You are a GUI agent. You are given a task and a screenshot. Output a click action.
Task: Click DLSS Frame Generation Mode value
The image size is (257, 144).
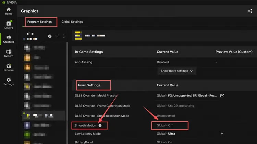tap(175, 106)
